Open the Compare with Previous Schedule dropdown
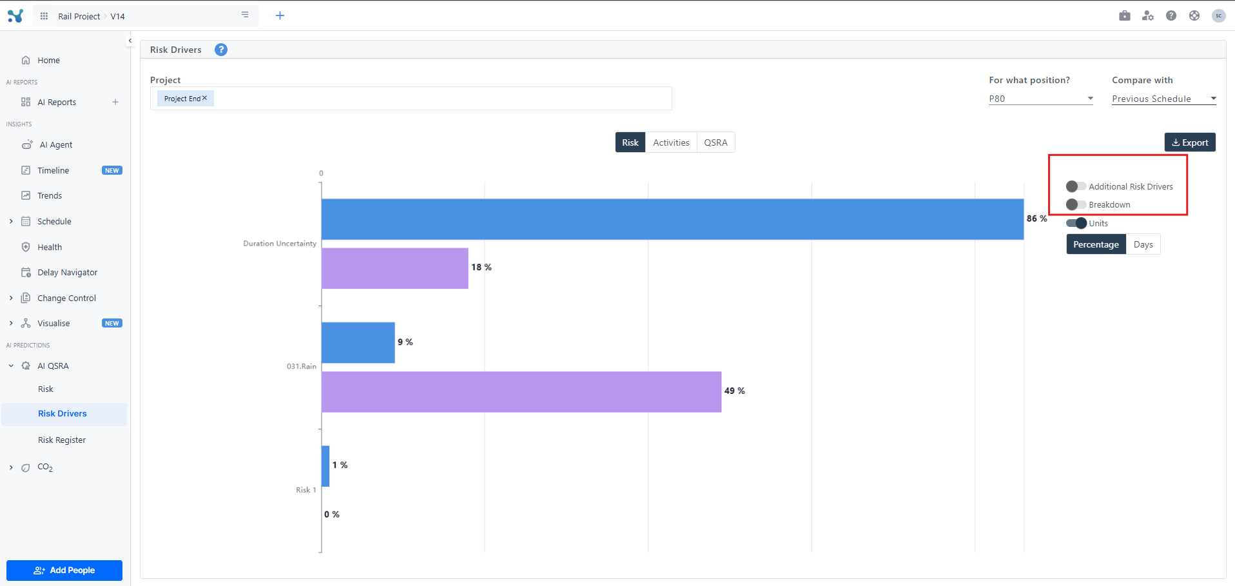This screenshot has width=1235, height=586. click(x=1163, y=99)
